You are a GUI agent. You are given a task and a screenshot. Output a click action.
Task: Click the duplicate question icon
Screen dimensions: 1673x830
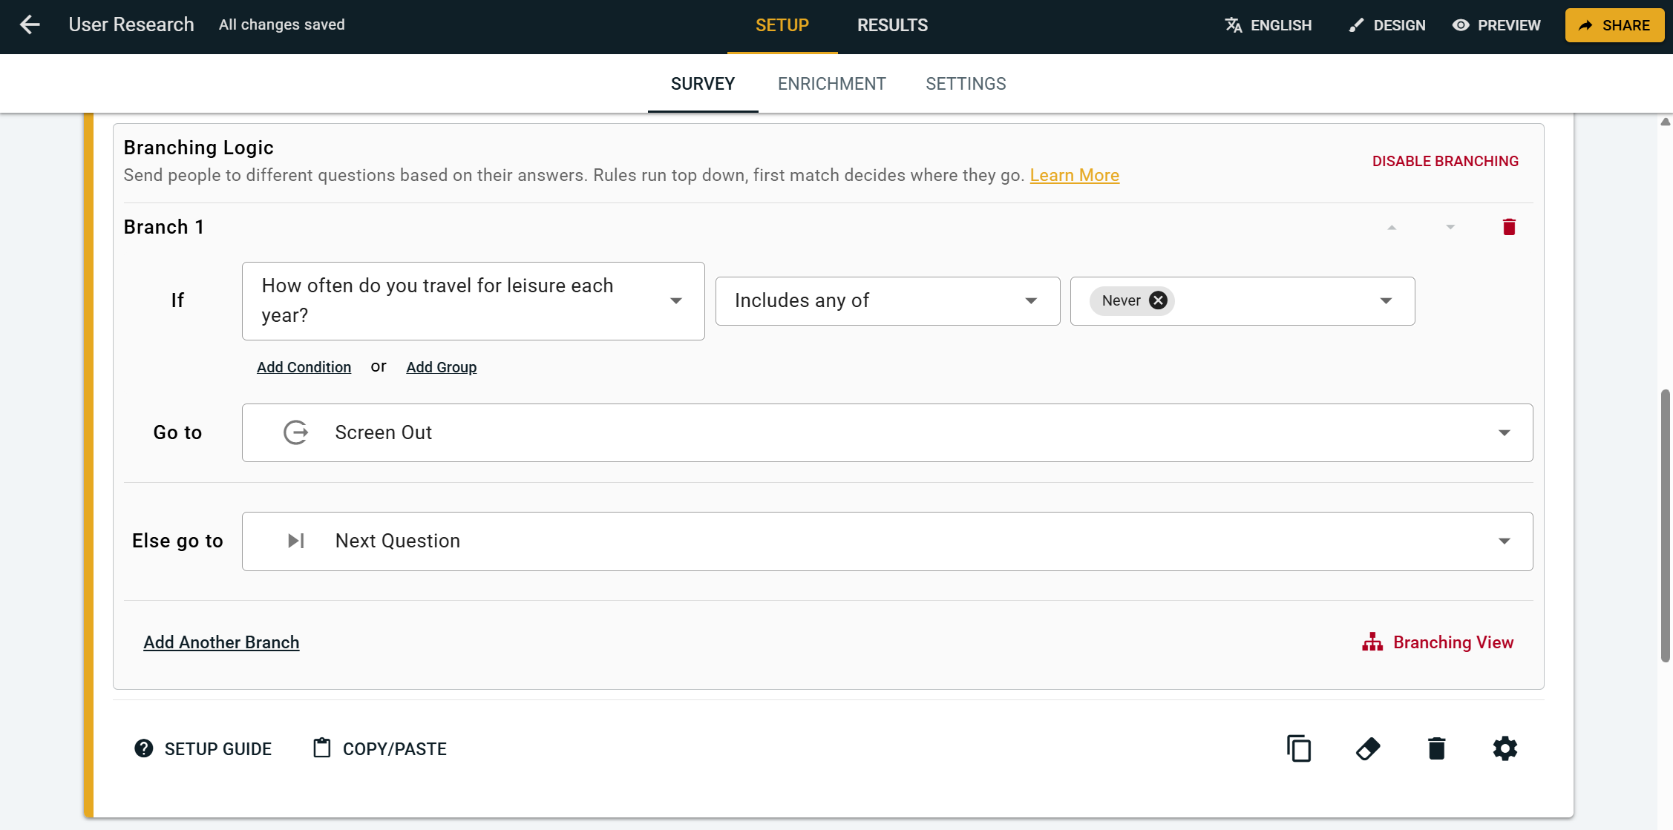click(1299, 748)
